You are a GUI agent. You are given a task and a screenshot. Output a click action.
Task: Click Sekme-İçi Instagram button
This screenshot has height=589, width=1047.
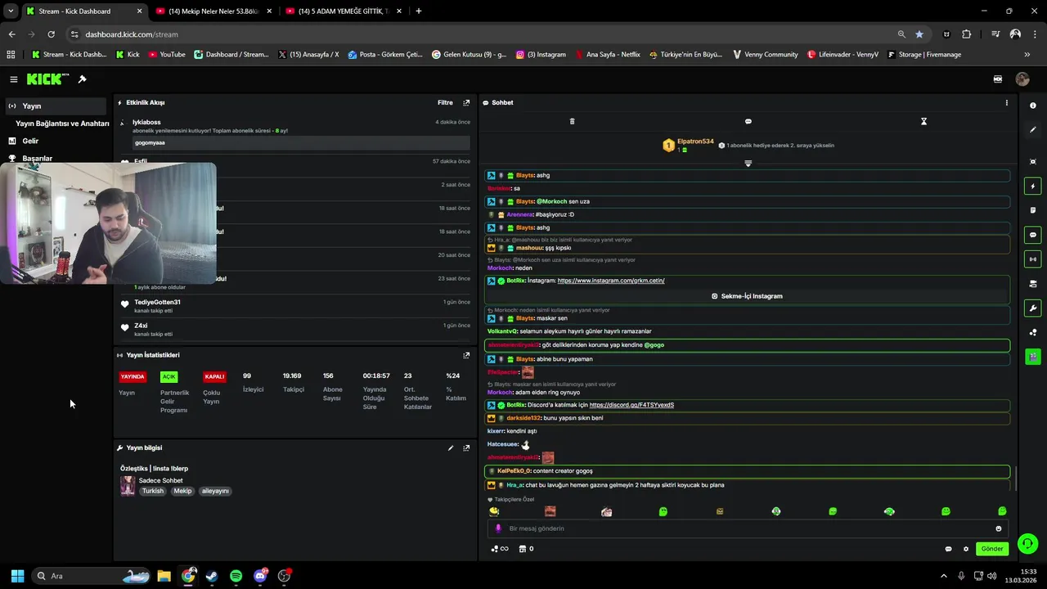click(747, 296)
